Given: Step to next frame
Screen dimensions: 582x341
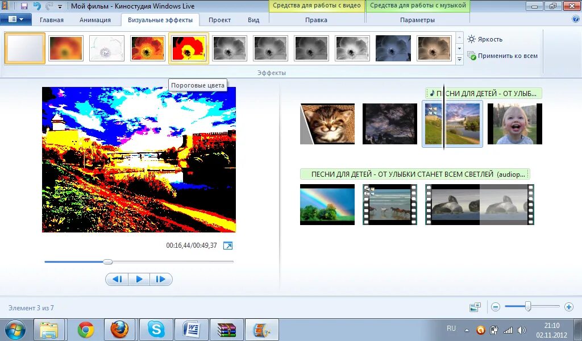Looking at the screenshot, I should 161,280.
